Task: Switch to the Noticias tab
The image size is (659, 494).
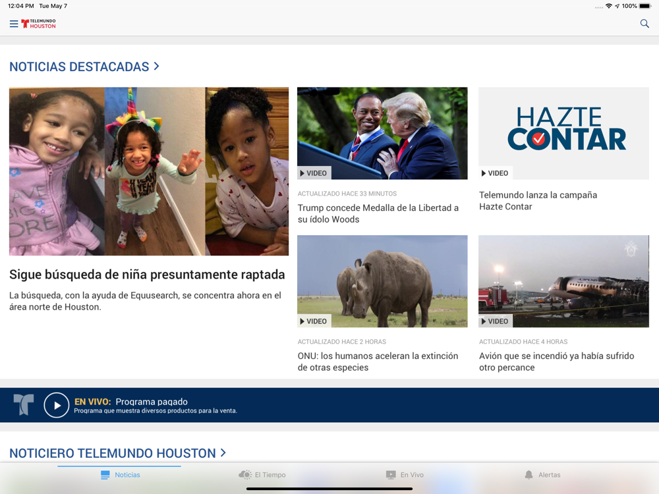Action: click(x=120, y=475)
